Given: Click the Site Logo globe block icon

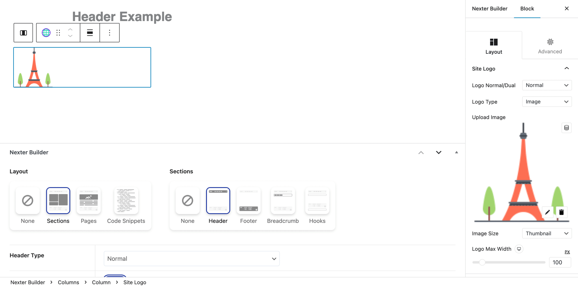Looking at the screenshot, I should click(46, 33).
